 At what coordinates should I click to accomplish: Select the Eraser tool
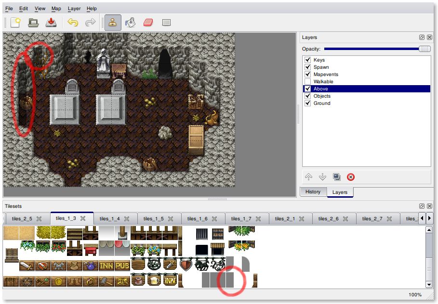point(148,22)
